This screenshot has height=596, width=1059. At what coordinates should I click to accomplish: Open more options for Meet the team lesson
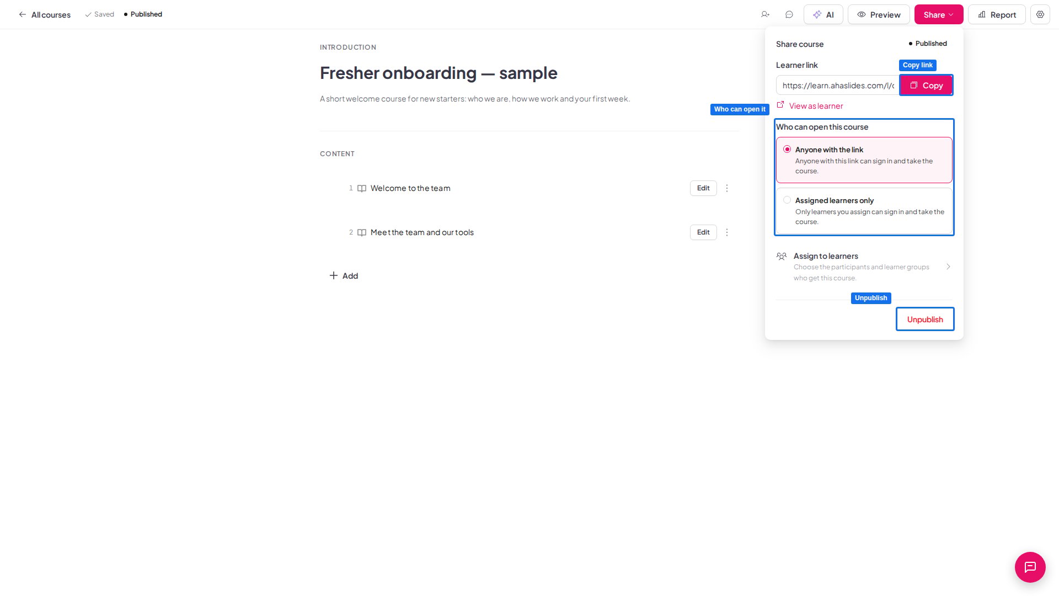point(727,232)
